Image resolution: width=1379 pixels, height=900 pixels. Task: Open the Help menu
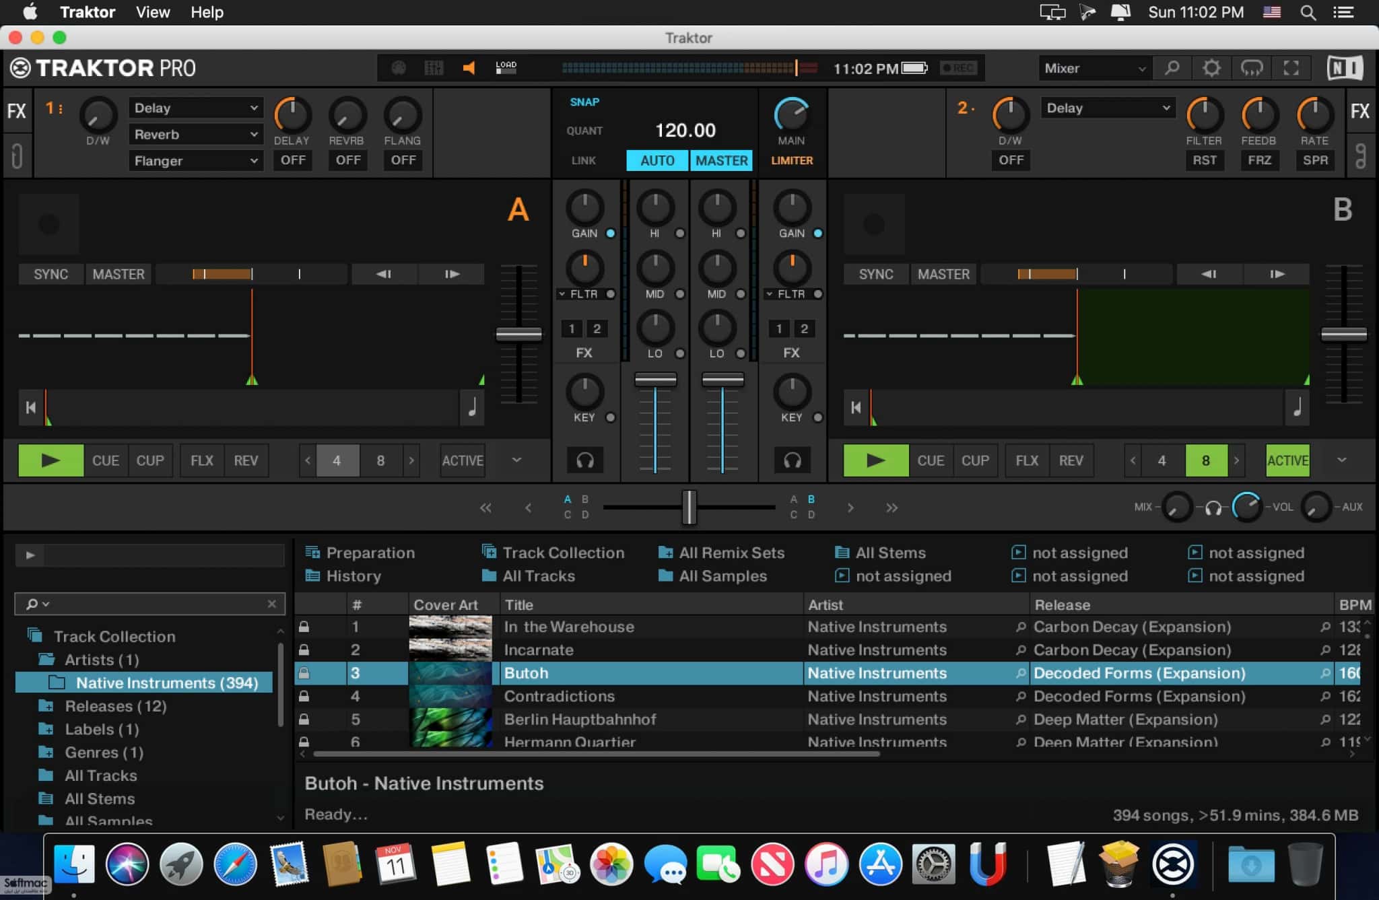point(207,12)
